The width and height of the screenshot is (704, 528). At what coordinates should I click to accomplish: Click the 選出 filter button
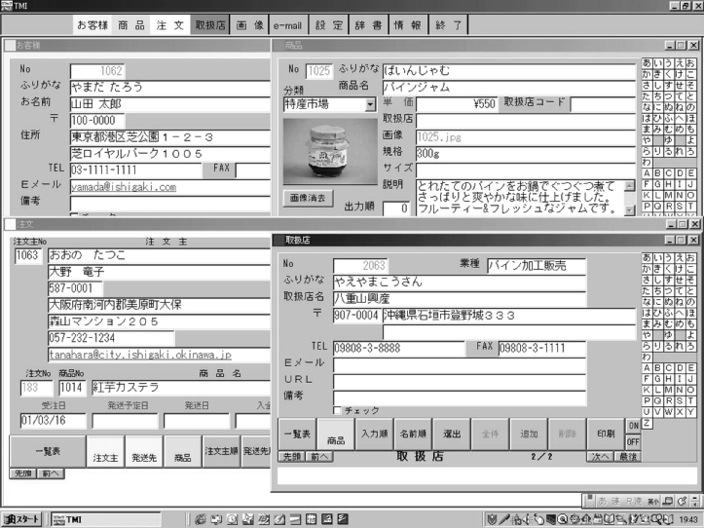pos(451,434)
